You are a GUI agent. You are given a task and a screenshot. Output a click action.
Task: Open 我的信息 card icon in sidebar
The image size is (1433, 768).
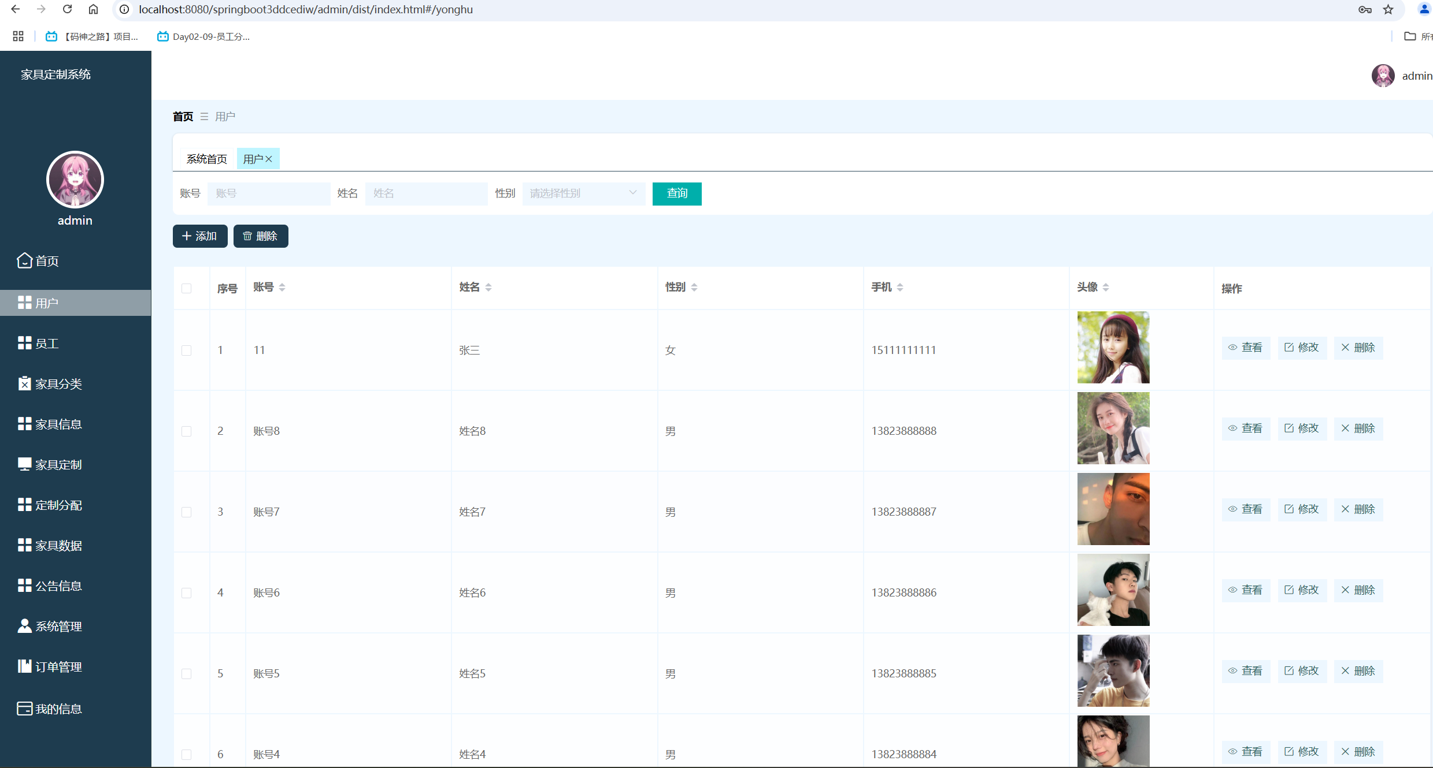tap(24, 709)
